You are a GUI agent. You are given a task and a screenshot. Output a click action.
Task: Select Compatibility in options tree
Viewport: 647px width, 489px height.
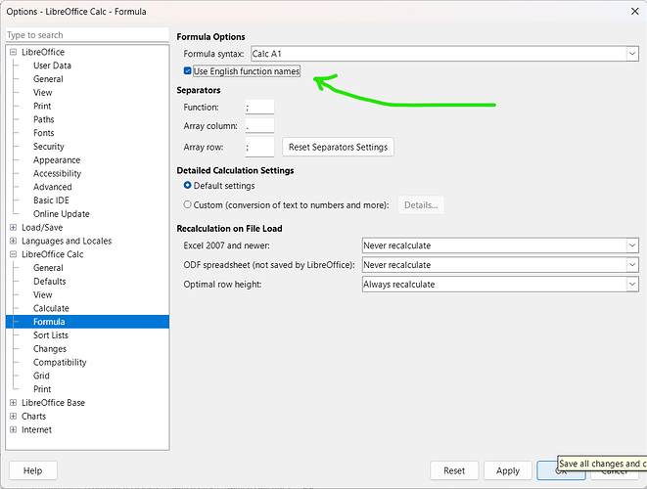point(60,363)
